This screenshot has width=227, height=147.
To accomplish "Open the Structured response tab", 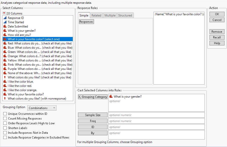I will click(125, 15).
